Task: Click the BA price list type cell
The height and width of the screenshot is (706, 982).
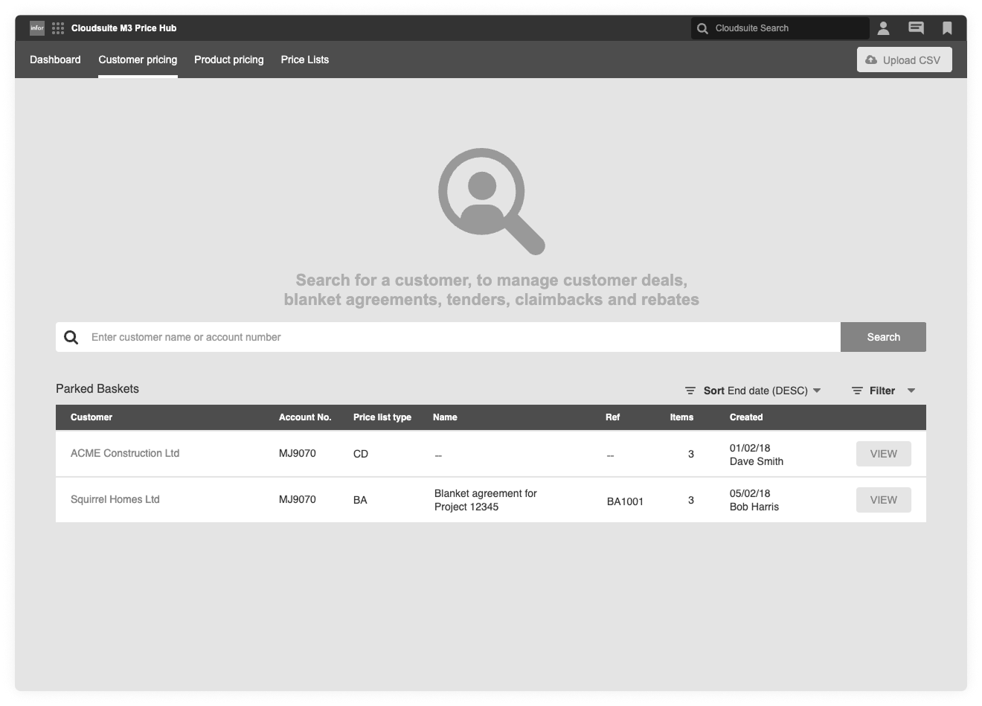Action: point(360,500)
